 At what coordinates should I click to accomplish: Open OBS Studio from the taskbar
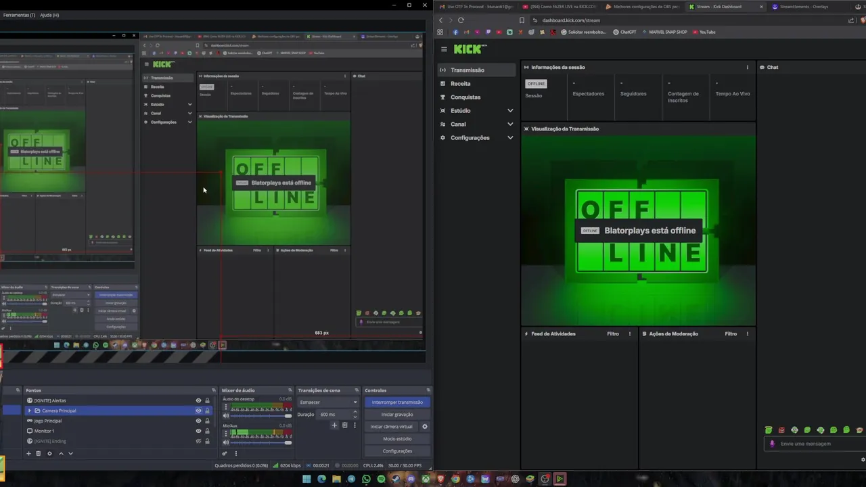click(x=545, y=479)
